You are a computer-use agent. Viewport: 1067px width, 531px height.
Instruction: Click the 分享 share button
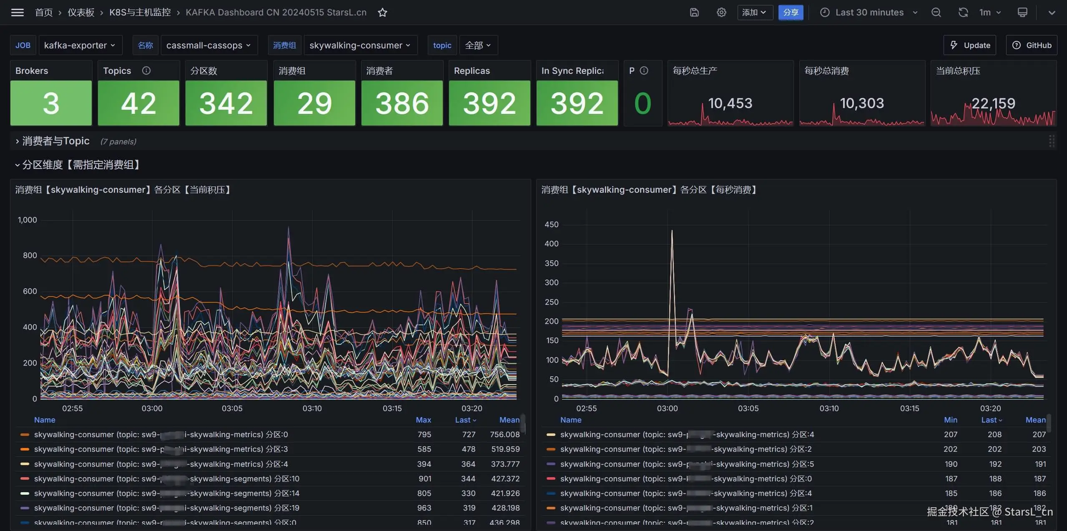click(x=790, y=13)
